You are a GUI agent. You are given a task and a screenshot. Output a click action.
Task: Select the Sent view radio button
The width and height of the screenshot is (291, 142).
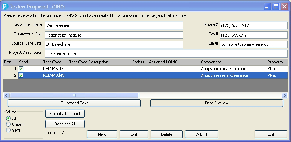tap(8, 130)
